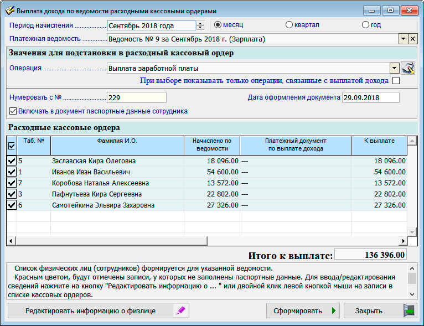This screenshot has height=326, width=424.
Task: Click the horizontal scrollbar thumb of the table
Action: [x=111, y=241]
